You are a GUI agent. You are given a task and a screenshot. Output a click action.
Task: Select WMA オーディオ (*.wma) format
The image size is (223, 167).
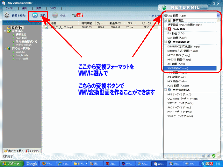(x=180, y=116)
